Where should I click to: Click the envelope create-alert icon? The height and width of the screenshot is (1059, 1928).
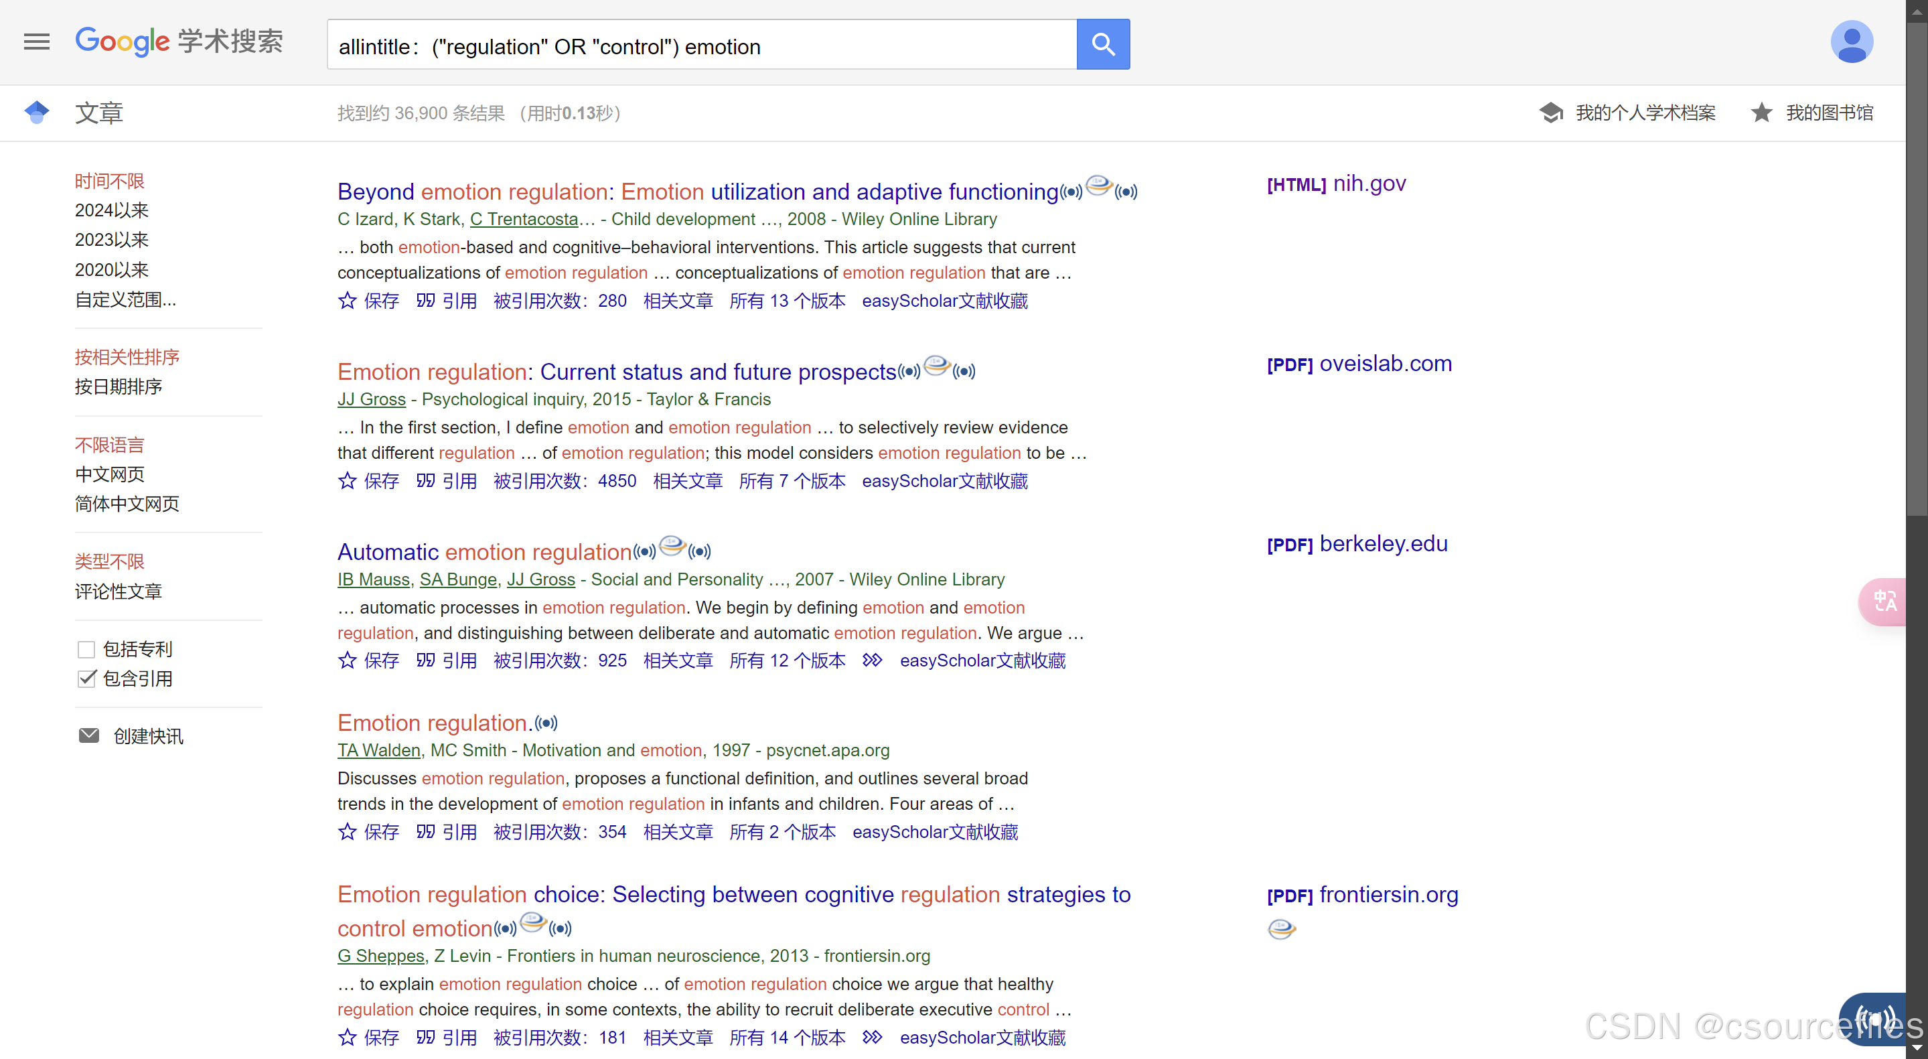pyautogui.click(x=88, y=735)
